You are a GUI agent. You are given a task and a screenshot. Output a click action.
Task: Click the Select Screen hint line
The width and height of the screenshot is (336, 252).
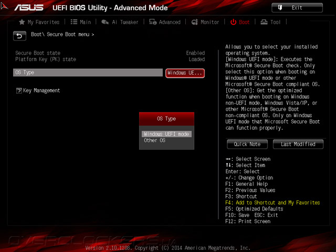[x=248, y=159]
